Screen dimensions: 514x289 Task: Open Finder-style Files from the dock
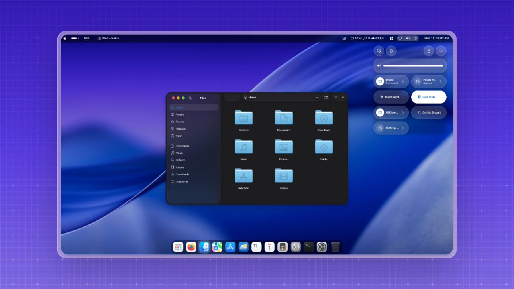[204, 247]
